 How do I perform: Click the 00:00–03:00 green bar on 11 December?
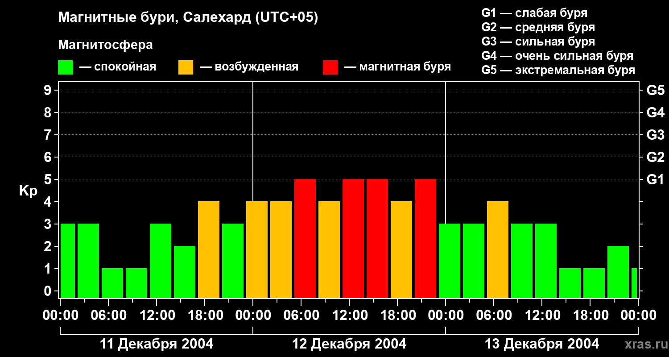(68, 261)
